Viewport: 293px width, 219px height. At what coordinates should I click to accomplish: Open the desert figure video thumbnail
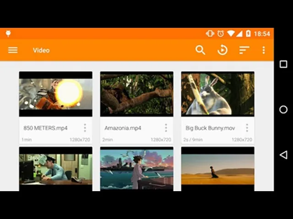coord(218,169)
